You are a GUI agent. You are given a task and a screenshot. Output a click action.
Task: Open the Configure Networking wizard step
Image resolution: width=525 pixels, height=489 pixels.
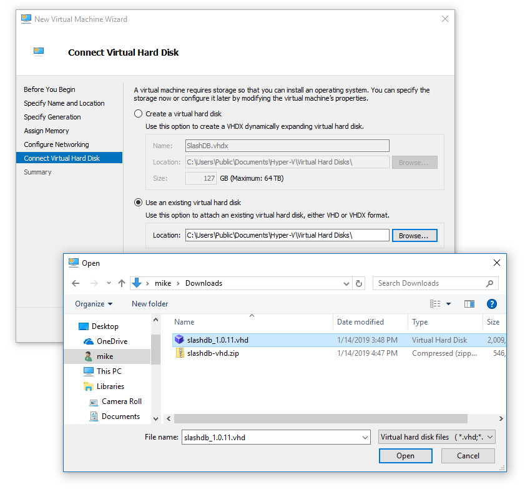[x=56, y=144]
